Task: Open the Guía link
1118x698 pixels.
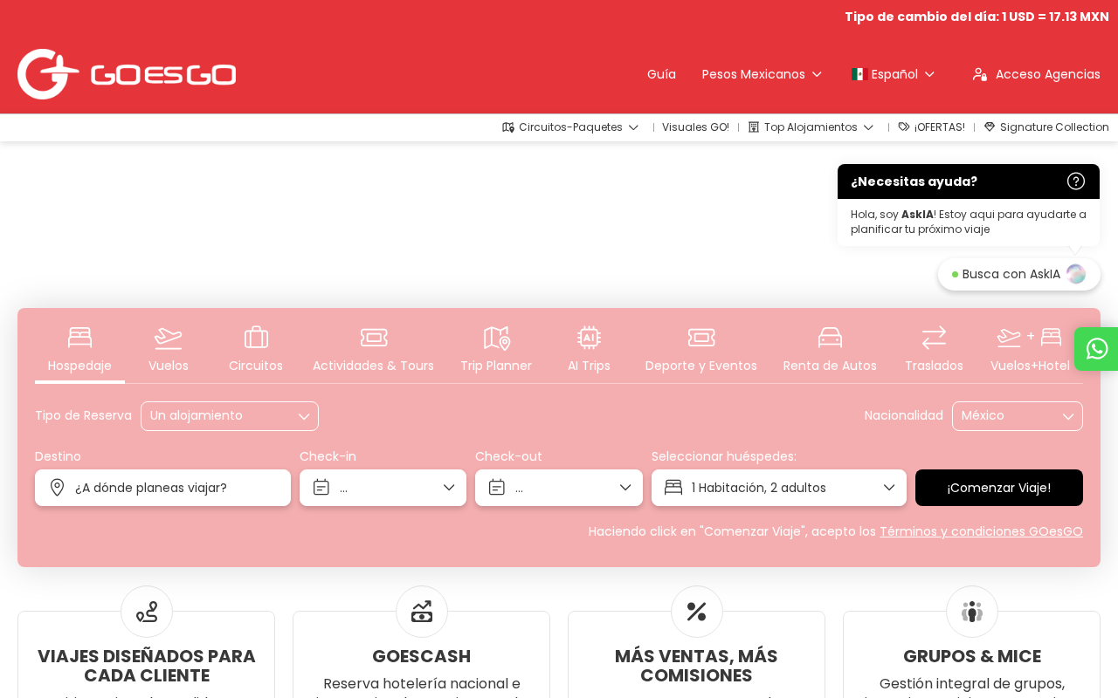Action: pyautogui.click(x=661, y=74)
